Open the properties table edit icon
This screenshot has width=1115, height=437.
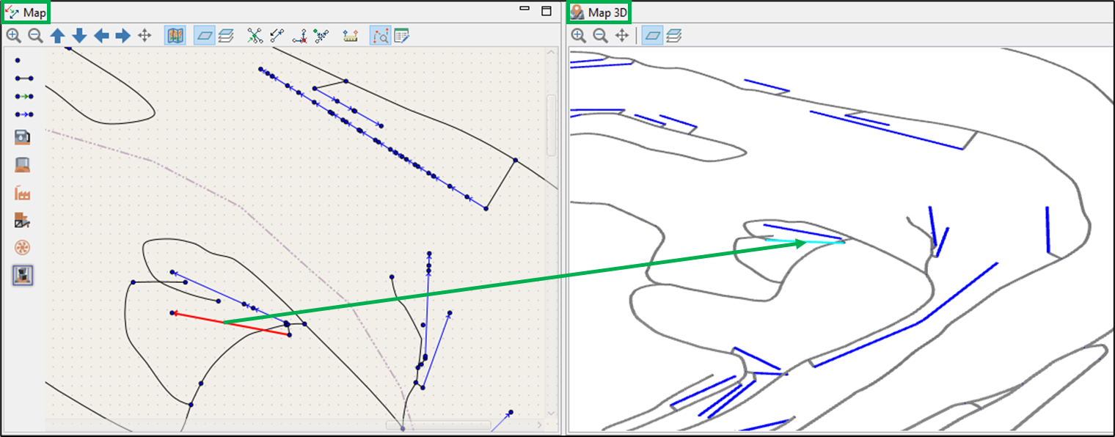401,35
